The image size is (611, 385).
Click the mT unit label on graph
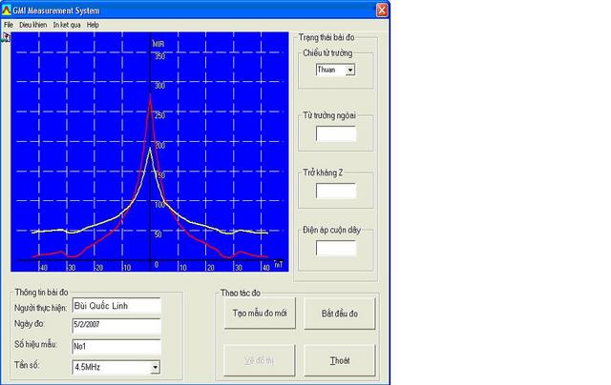click(278, 264)
